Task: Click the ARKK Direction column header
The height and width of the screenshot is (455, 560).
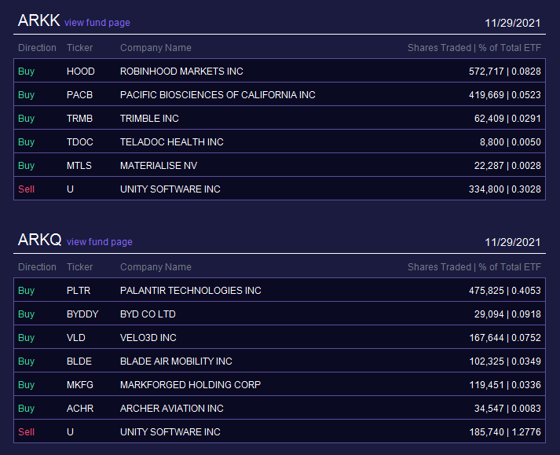Action: [37, 48]
